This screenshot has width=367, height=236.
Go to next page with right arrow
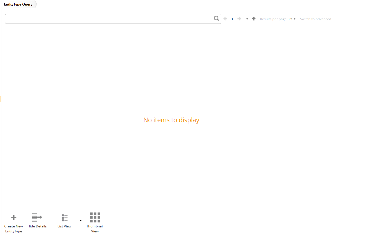(239, 19)
